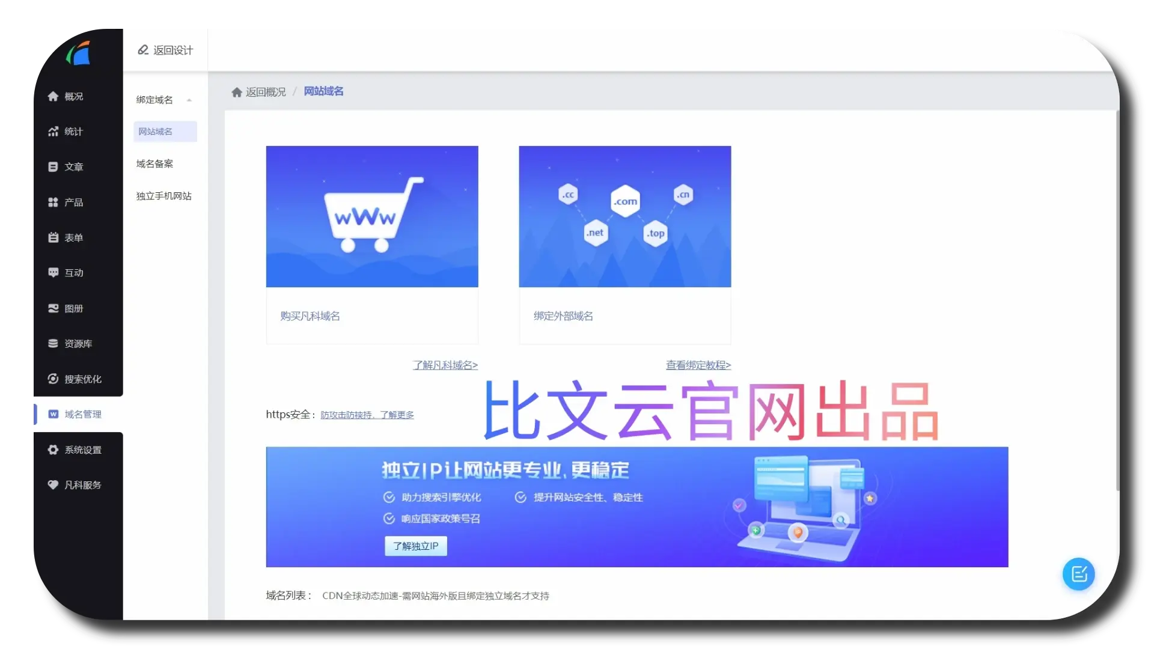
Task: Click 提升网站安全性、稳定性 banner text
Action: click(x=588, y=498)
